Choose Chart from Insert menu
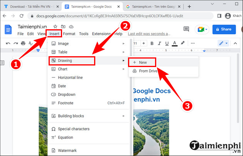The image size is (243, 156). click(88, 69)
